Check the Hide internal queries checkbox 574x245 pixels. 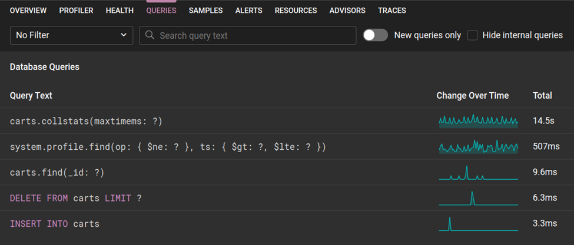point(473,35)
